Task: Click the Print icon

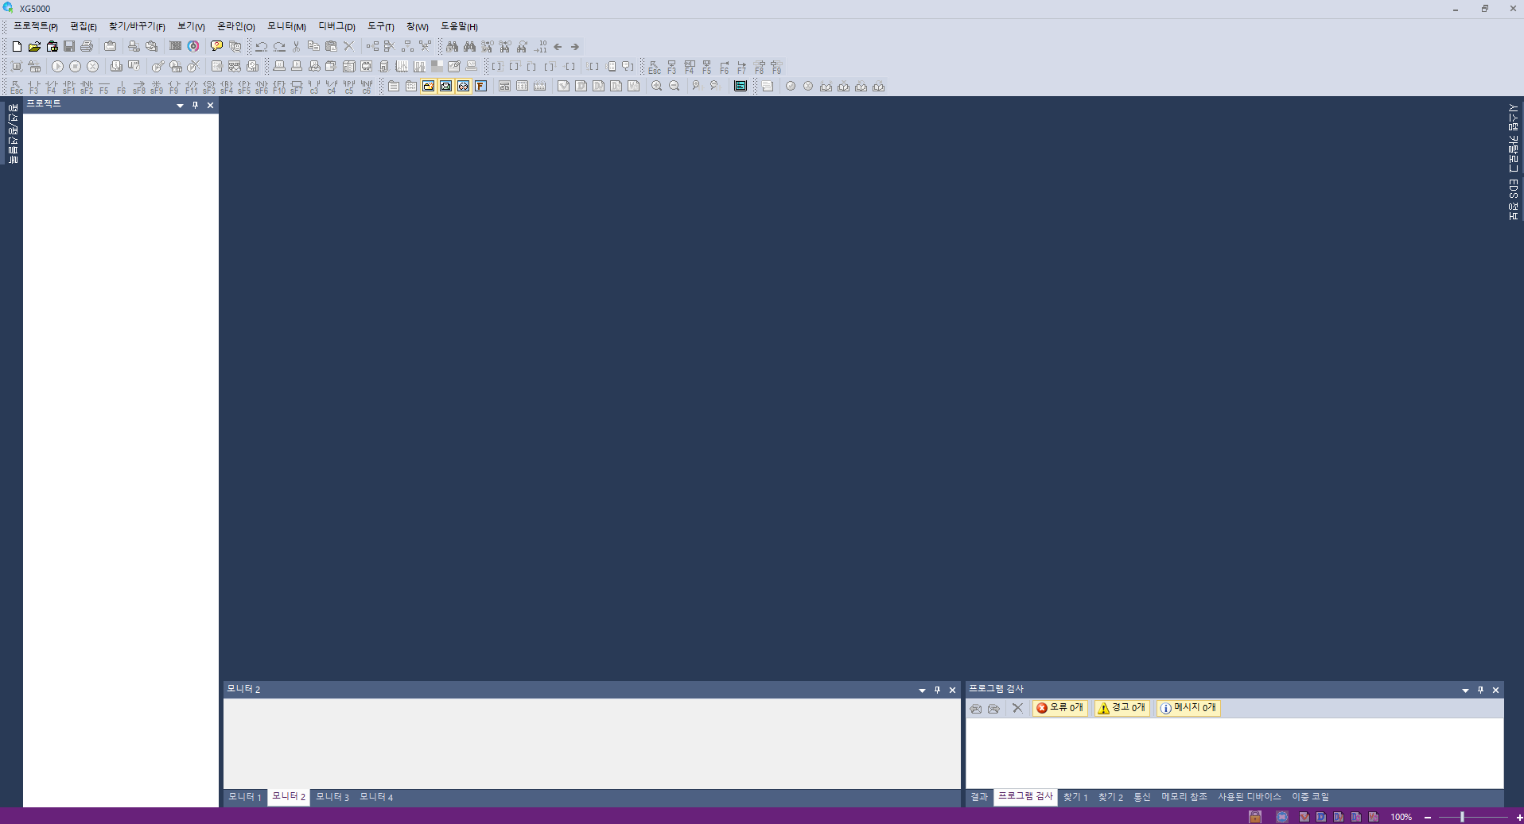Action: 87,47
